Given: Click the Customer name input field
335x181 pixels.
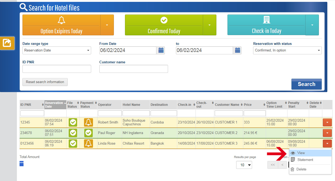Looking at the screenshot, I should pos(133,69).
